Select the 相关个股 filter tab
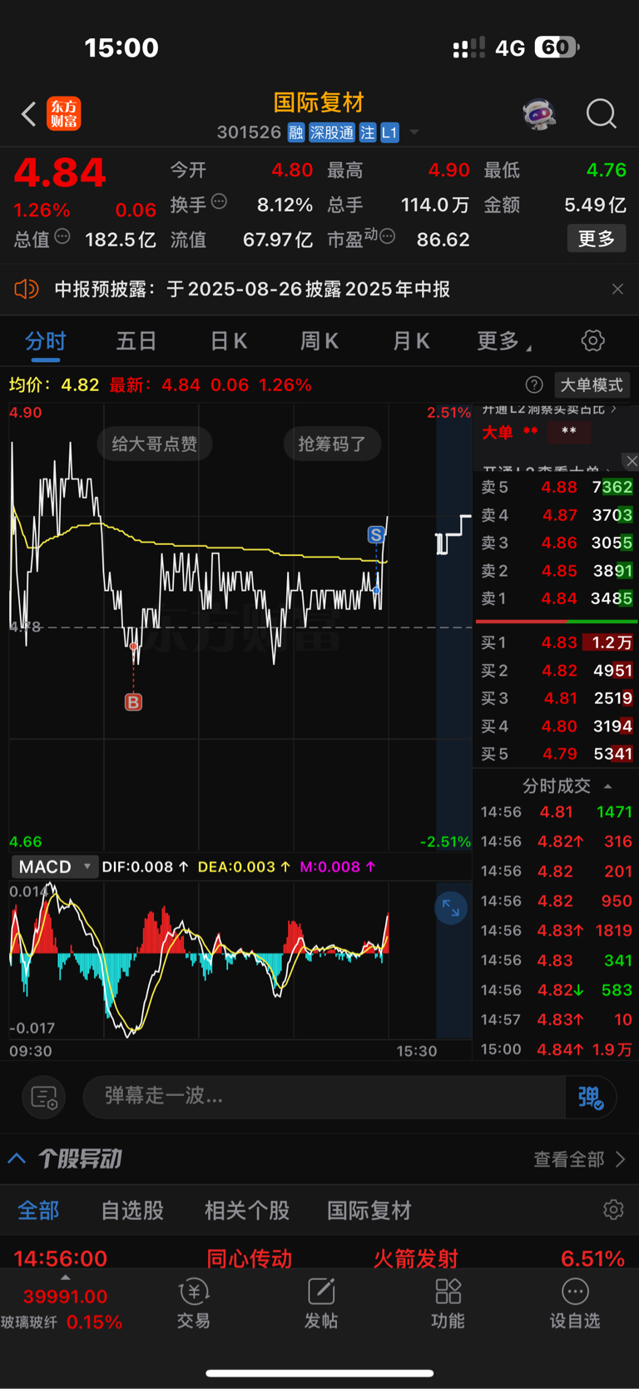 coord(247,1210)
